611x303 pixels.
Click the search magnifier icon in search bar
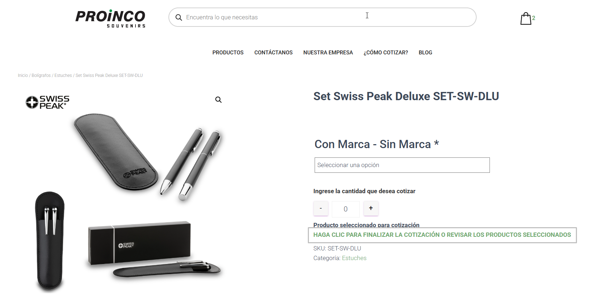coord(178,18)
